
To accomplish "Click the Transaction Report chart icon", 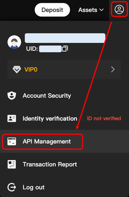I will [12, 164].
